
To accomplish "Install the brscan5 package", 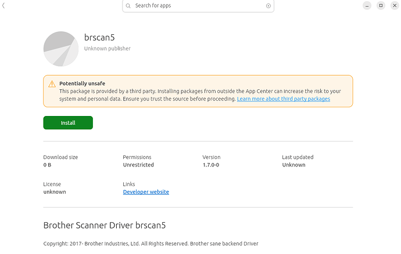I will click(68, 123).
